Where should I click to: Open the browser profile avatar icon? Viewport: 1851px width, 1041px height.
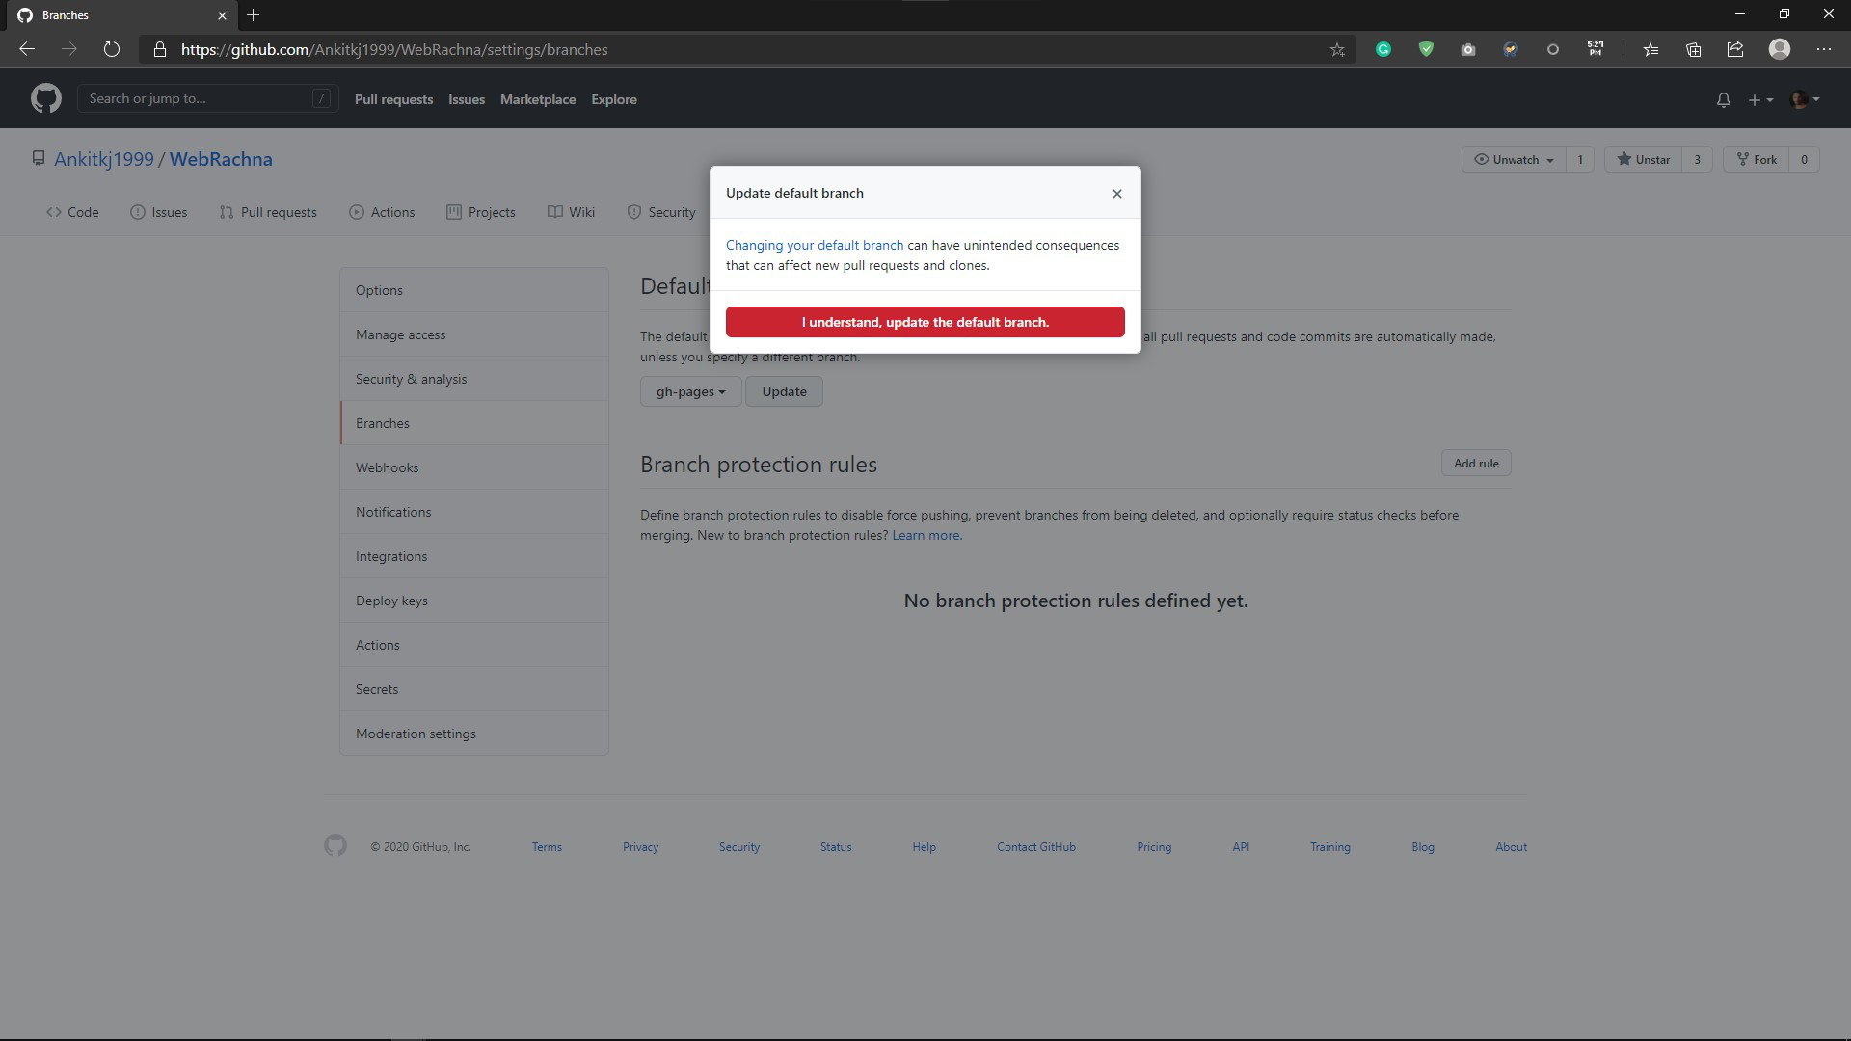[x=1779, y=49]
